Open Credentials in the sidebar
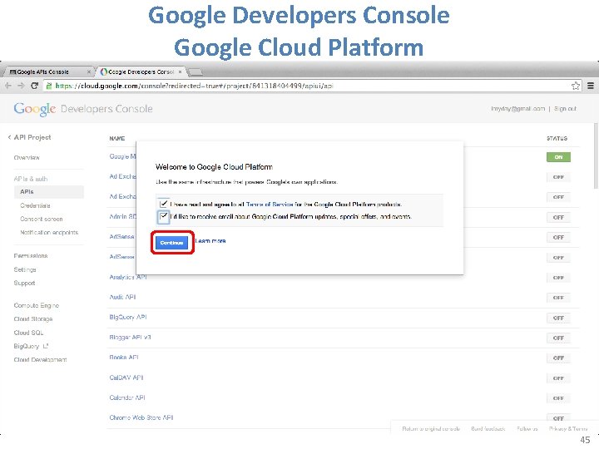Viewport: 599px width, 449px height. [35, 205]
